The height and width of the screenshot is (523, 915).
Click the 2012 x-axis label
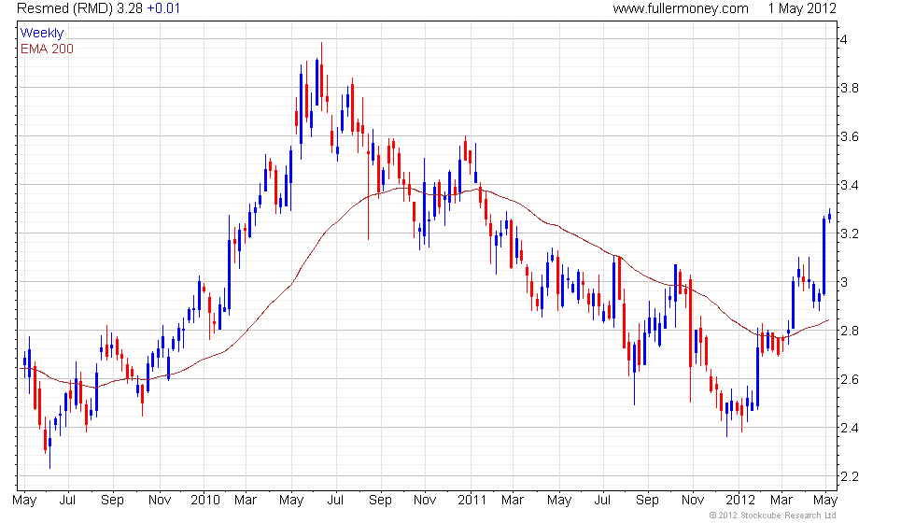pos(739,501)
